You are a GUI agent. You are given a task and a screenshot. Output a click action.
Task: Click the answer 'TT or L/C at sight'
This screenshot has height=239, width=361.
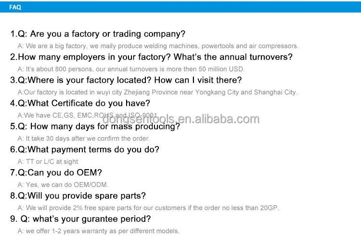(48, 161)
